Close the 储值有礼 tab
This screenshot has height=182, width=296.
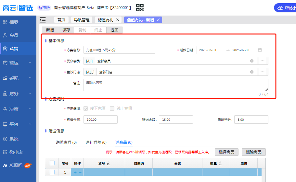[x=118, y=20]
